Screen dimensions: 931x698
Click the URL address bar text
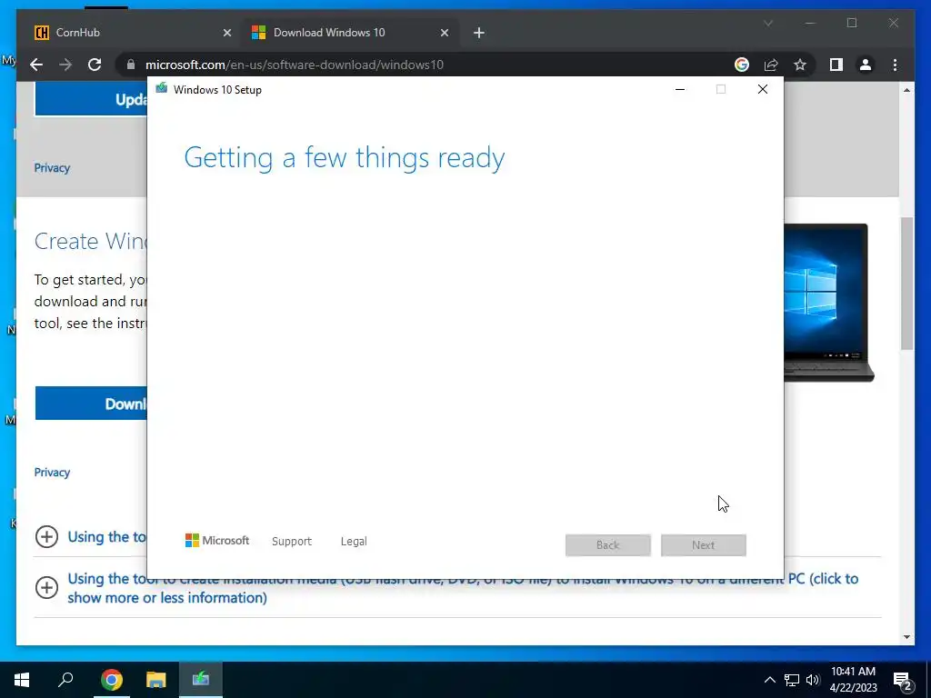[x=295, y=65]
